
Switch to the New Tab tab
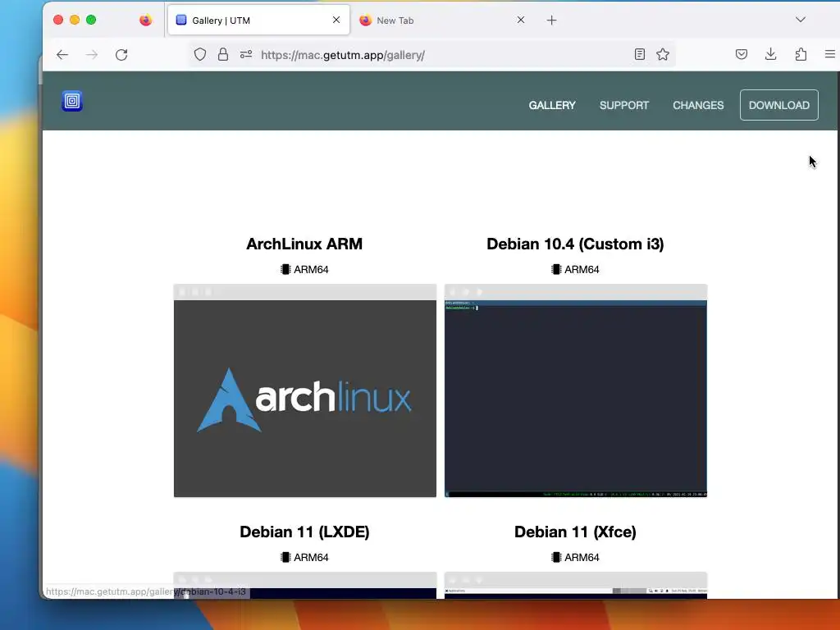[x=442, y=21]
